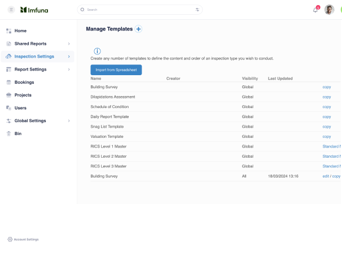Open Shared Reports menu item
The width and height of the screenshot is (342, 260).
point(30,44)
